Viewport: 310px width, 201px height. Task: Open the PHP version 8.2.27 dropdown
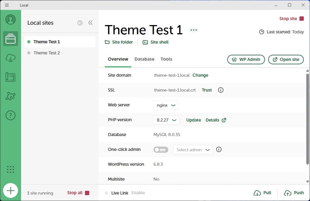(166, 120)
